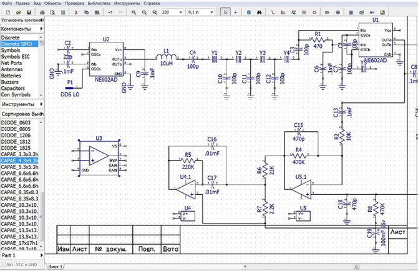The width and height of the screenshot is (418, 271).
Task: Toggle the Авт. VCC и GND checkbox
Action: (x=3, y=265)
